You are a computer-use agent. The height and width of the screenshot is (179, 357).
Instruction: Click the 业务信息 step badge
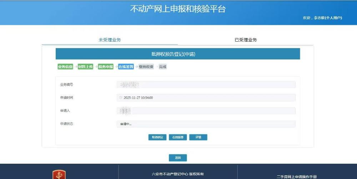point(65,67)
